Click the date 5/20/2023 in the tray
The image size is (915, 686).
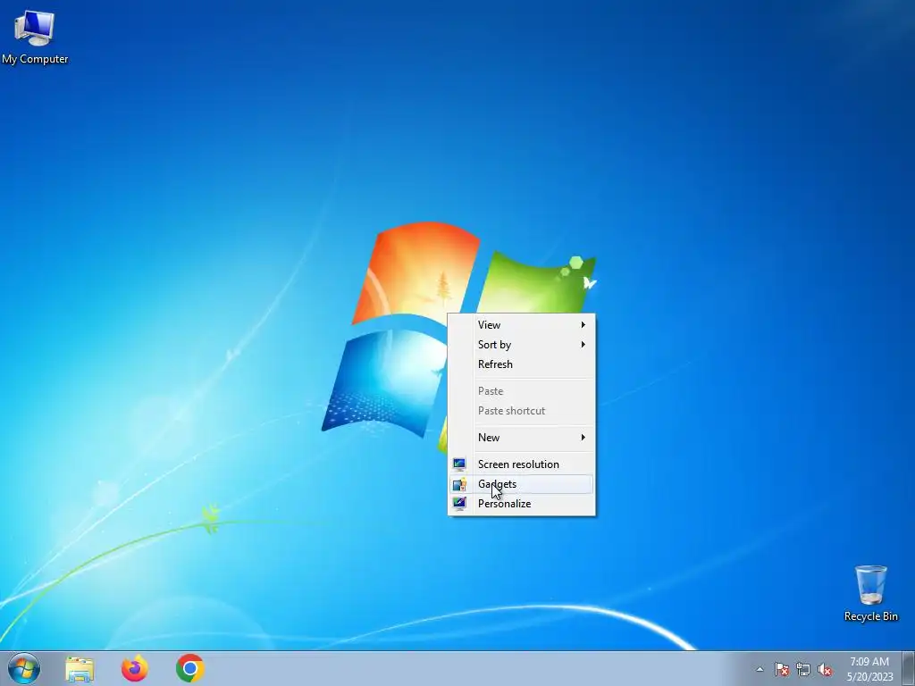tap(870, 677)
